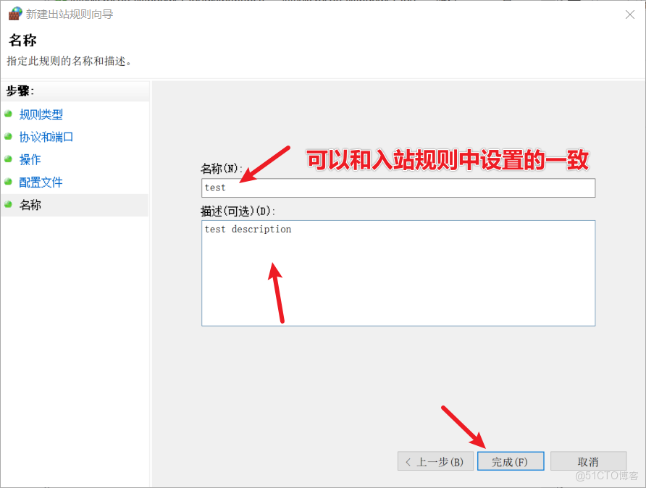Select the highlighted 名称 step
The image size is (646, 488).
[30, 205]
